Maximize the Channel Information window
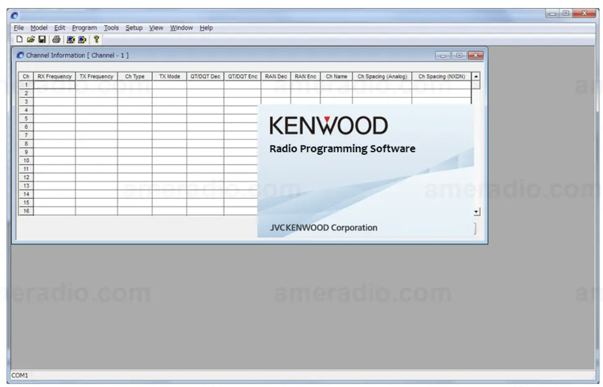 (x=459, y=55)
